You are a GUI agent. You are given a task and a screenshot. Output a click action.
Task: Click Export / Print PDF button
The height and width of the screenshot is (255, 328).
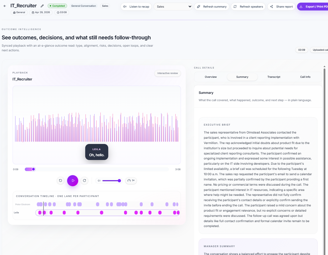point(313,6)
